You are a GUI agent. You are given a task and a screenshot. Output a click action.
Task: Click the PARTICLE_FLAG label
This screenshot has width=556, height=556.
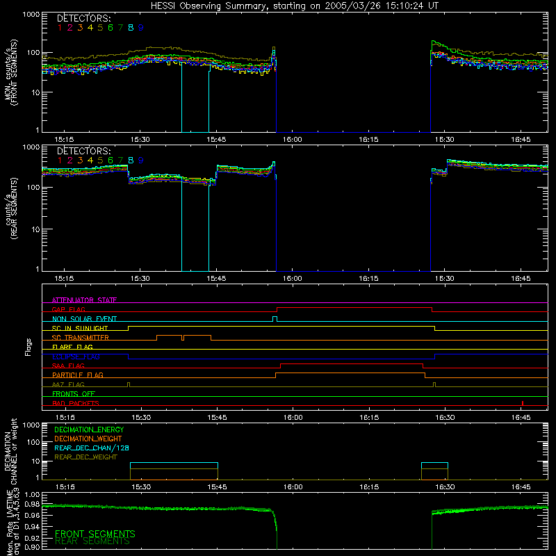[x=78, y=375]
